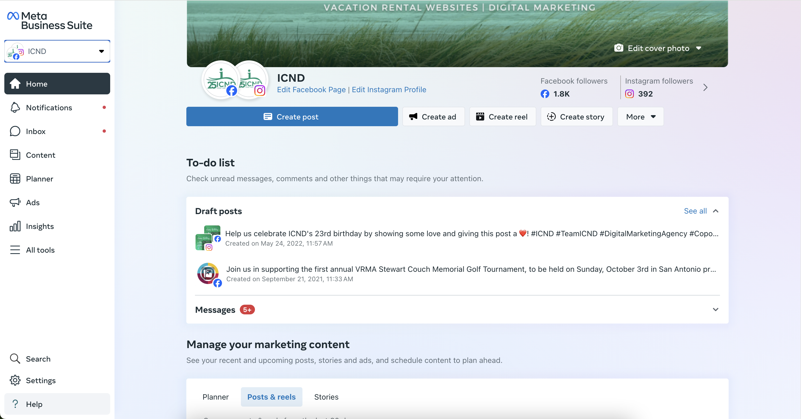This screenshot has width=801, height=419.
Task: Click the Facebook followers label
Action: coord(574,81)
